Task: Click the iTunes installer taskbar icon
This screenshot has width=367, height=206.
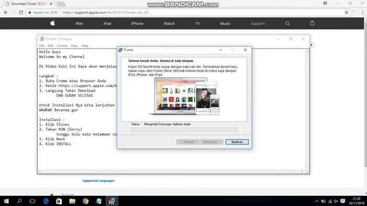Action: [112, 201]
